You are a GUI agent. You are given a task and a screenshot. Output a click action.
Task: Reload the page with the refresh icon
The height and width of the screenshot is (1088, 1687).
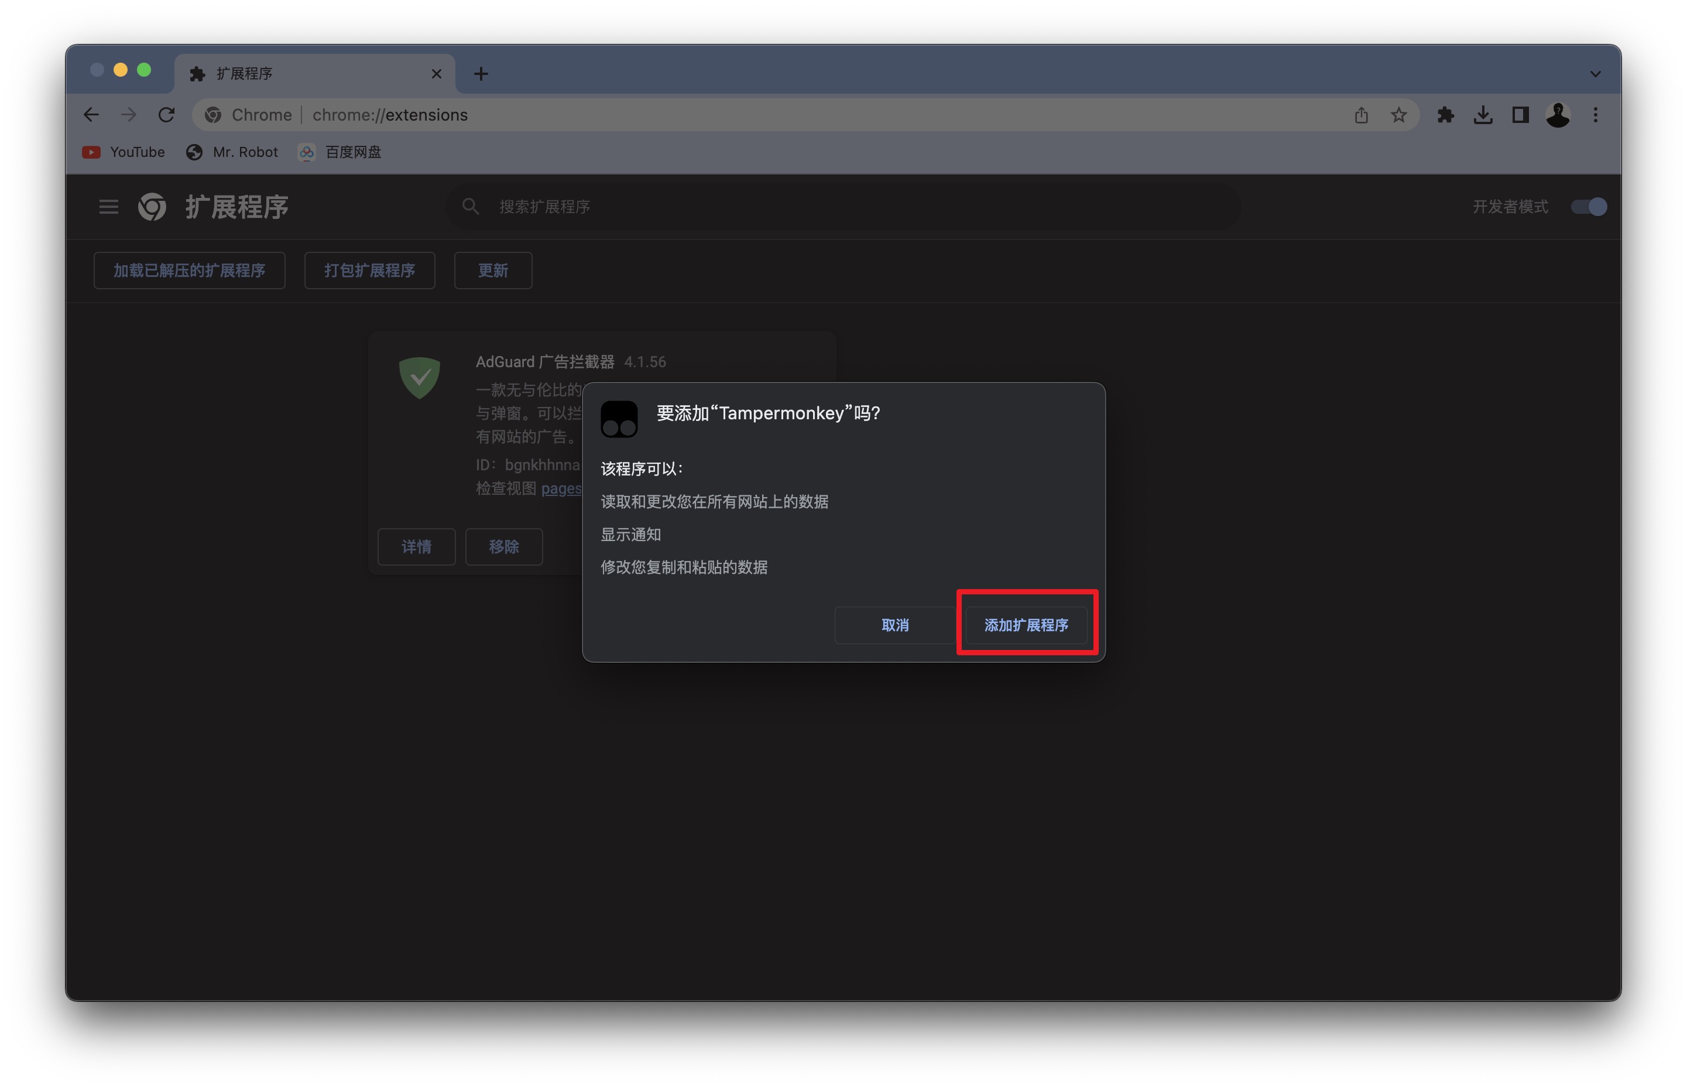point(166,115)
